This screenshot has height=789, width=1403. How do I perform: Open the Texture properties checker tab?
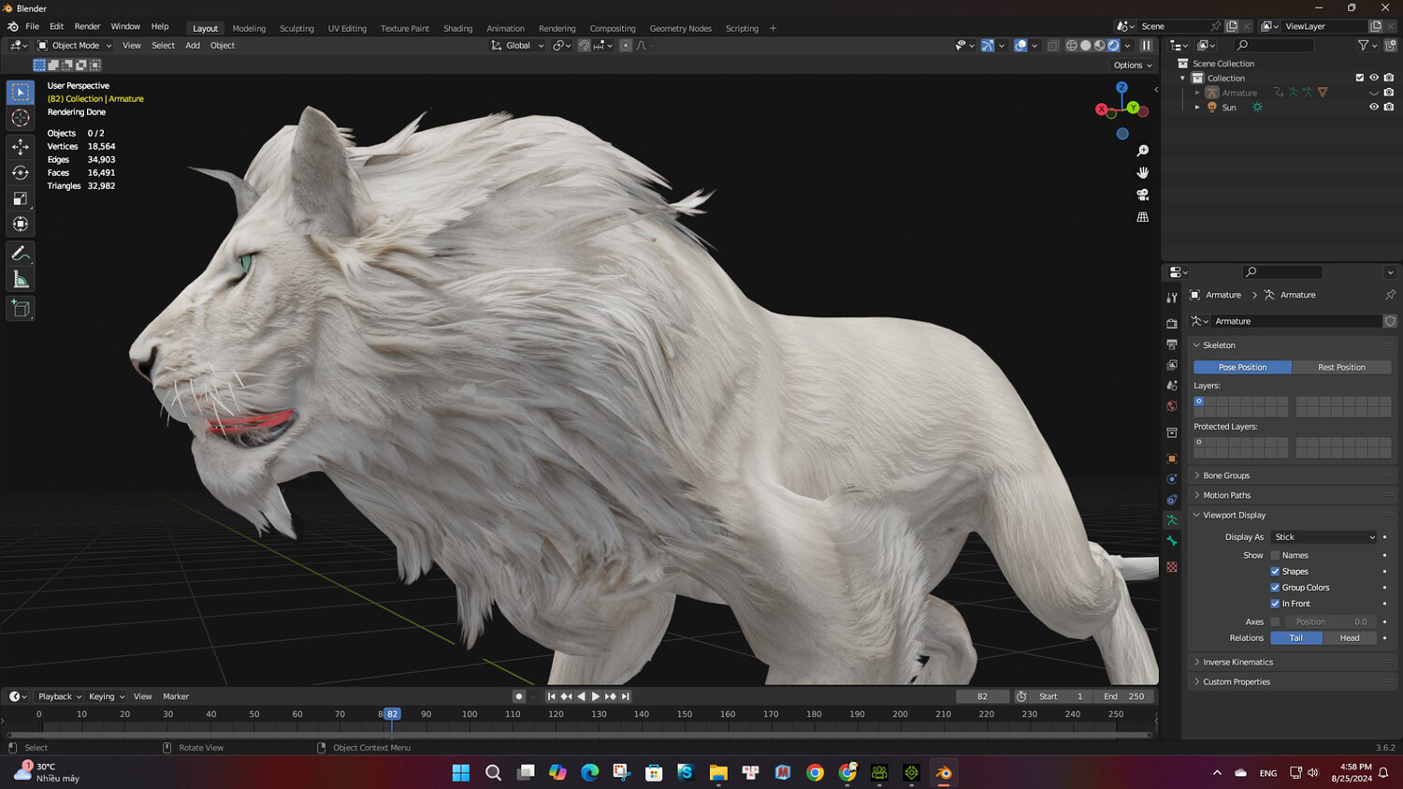pyautogui.click(x=1172, y=567)
